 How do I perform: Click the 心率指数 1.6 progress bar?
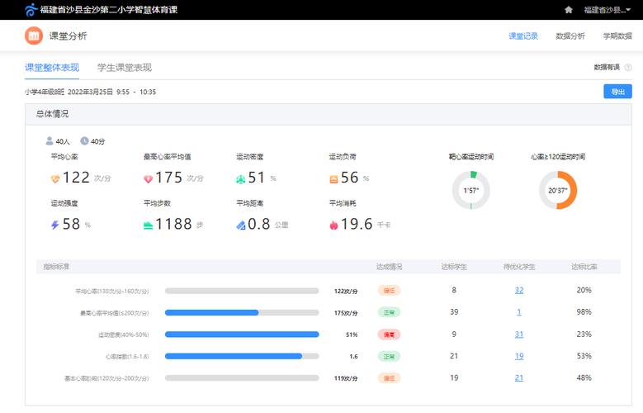242,356
